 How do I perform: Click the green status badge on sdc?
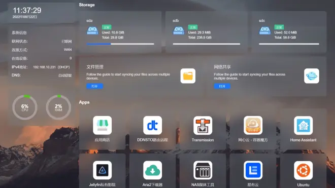pos(279,27)
